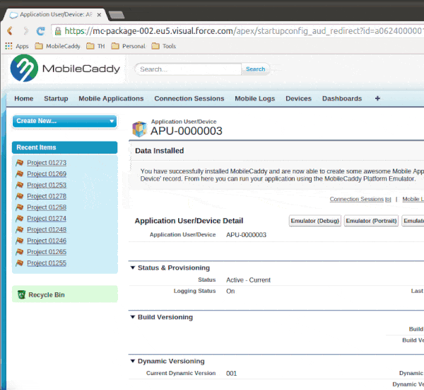Click the plus icon for all tabs
Image resolution: width=424 pixels, height=390 pixels.
click(377, 98)
